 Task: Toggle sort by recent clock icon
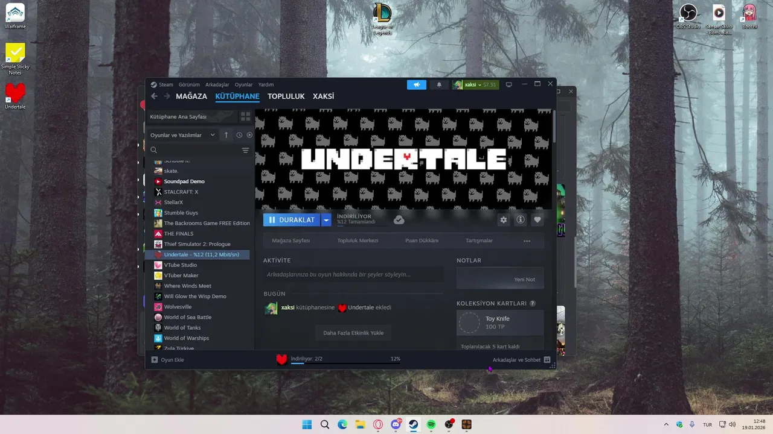click(x=239, y=135)
